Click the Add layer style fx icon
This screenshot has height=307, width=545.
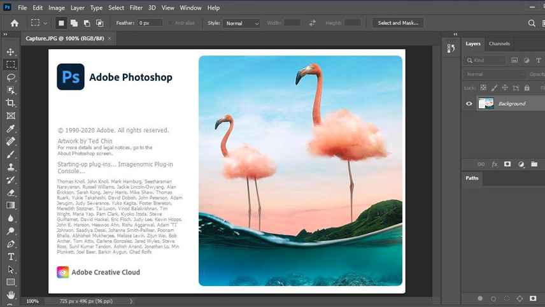[x=494, y=164]
